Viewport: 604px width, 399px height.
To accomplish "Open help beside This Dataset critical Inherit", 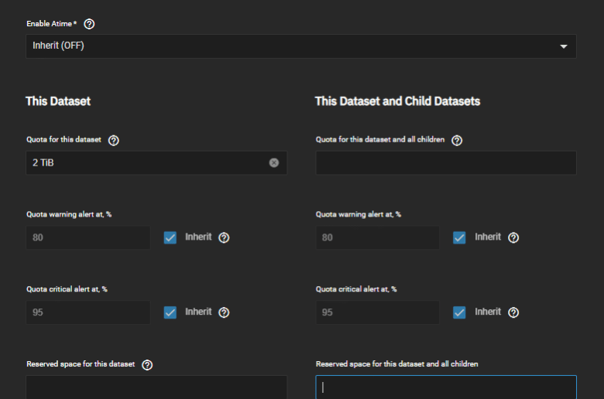I will tap(224, 312).
